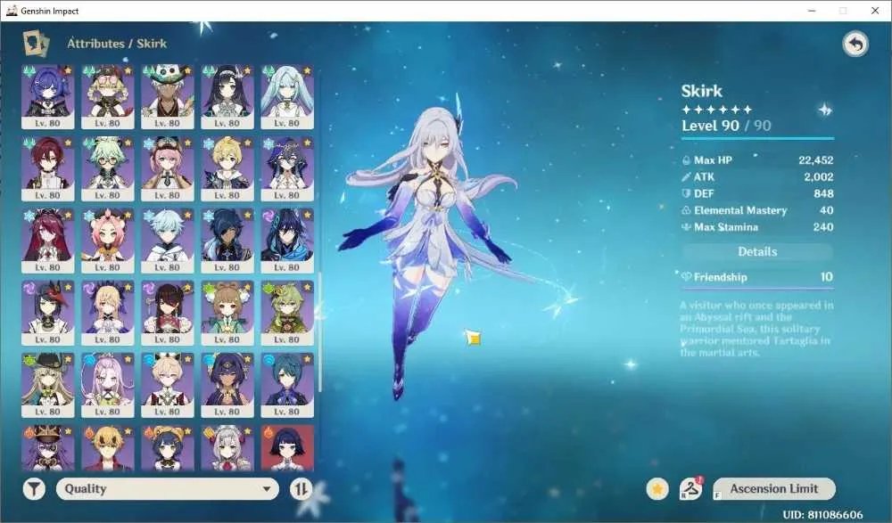Click the character list scrollbar
Viewport: 892px width, 523px height.
point(319,332)
